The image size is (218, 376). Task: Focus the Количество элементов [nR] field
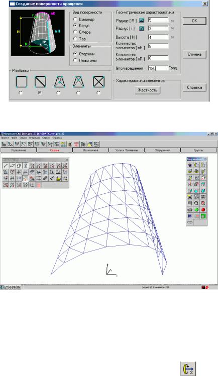[x=158, y=58]
